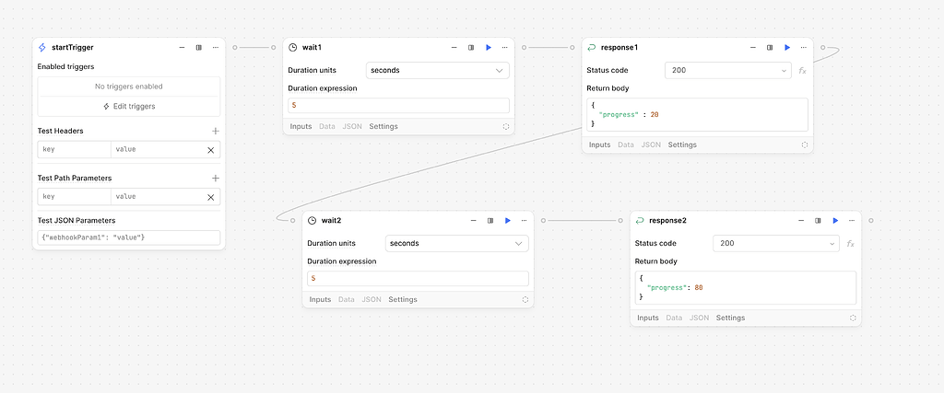Open wait2 more options menu
The height and width of the screenshot is (393, 944).
pos(524,221)
